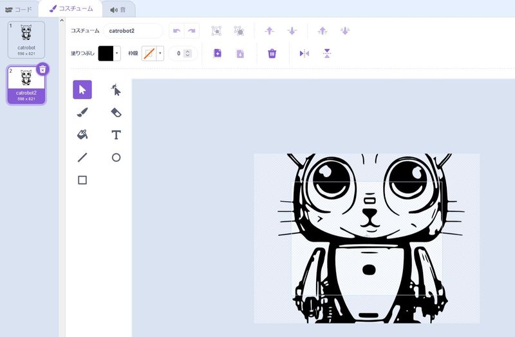515x337 pixels.
Task: Open the outline color dropdown
Action: pos(160,53)
